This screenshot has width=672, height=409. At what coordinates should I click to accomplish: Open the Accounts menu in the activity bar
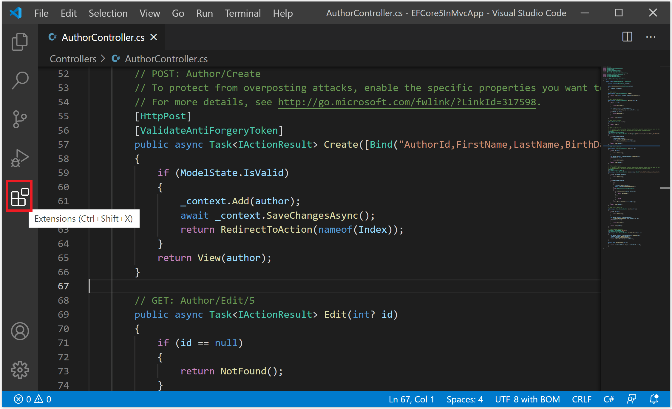click(19, 331)
